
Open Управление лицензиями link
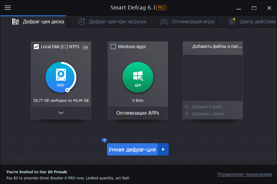244,174
